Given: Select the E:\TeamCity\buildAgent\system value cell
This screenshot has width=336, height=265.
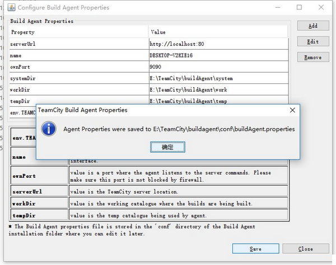Looking at the screenshot, I should (x=219, y=78).
